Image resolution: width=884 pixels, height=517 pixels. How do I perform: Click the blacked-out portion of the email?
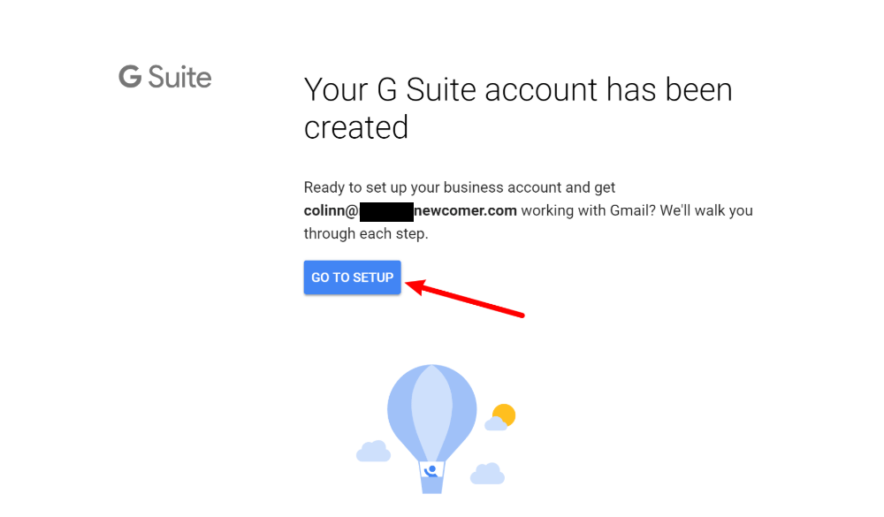pyautogui.click(x=386, y=210)
